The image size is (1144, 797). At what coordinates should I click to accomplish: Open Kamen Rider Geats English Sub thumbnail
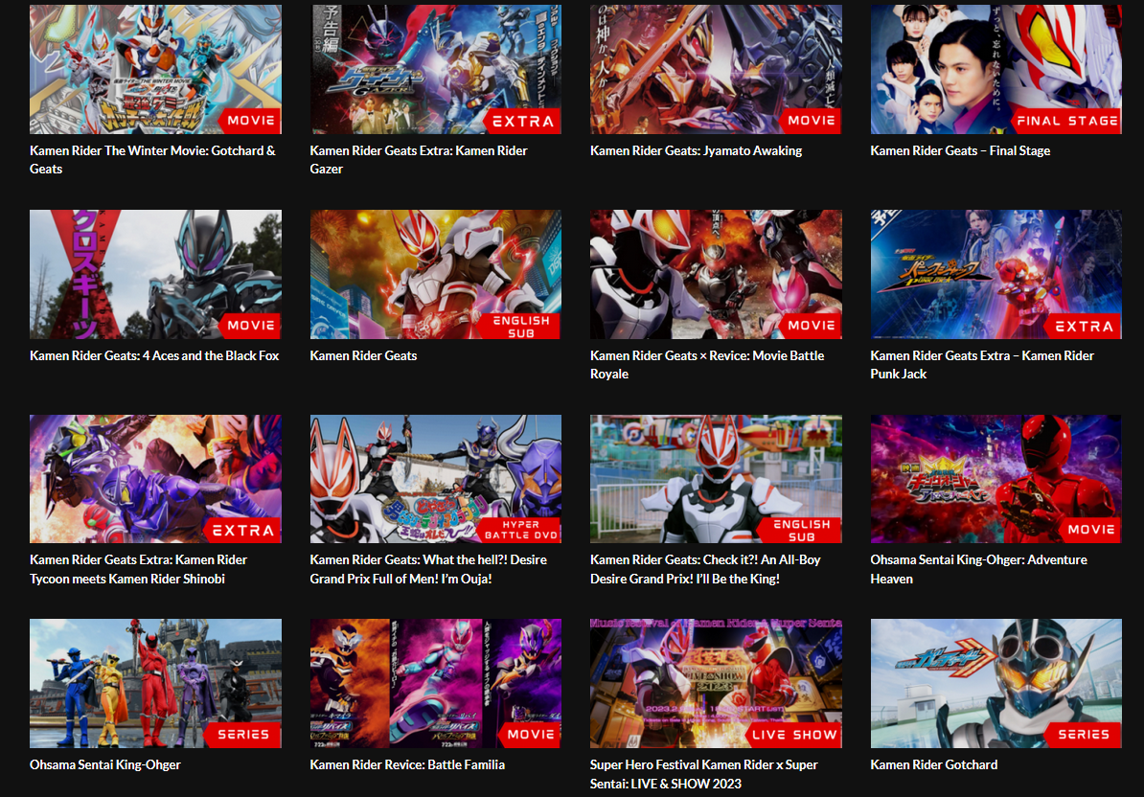(x=436, y=274)
